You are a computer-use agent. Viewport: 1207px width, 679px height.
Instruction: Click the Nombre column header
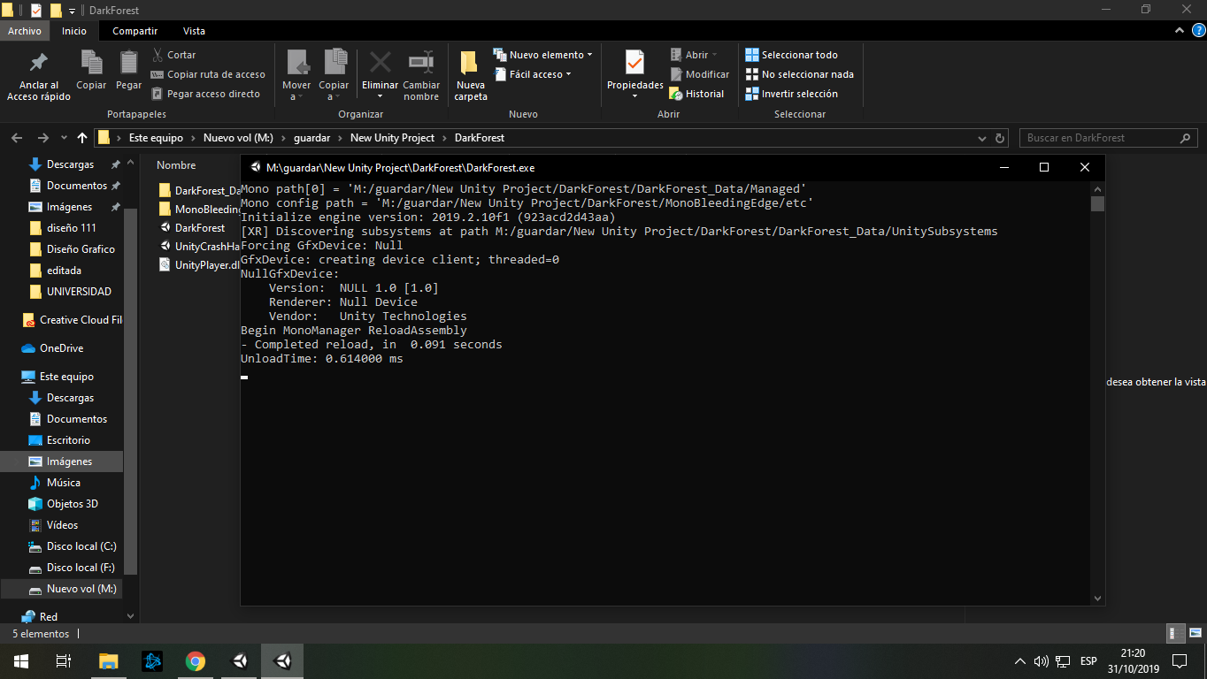click(176, 165)
